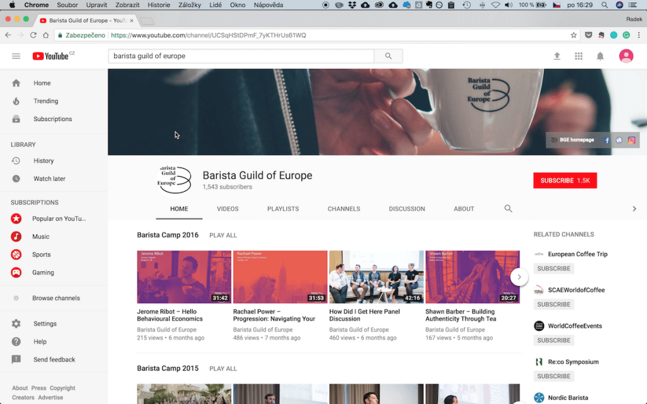Switch to the Channels tab
This screenshot has height=404, width=647.
[344, 209]
